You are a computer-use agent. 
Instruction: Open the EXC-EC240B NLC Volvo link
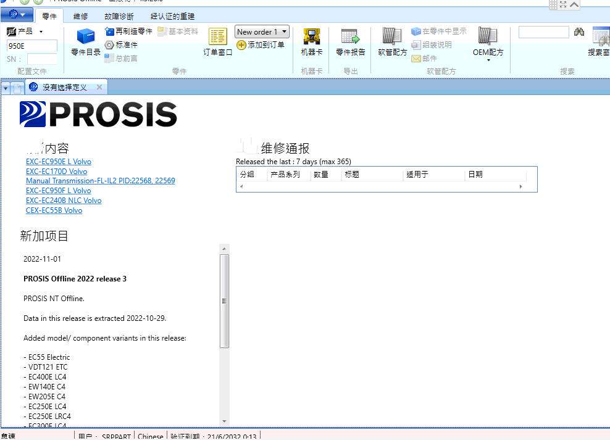(x=64, y=201)
